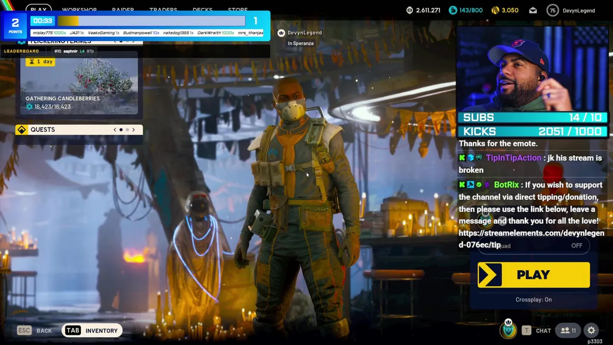
Task: Click the 143/800 cred balance
Action: tap(471, 10)
